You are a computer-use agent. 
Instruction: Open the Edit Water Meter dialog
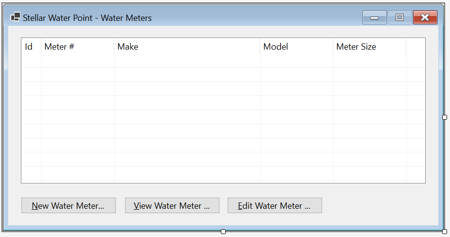pos(275,205)
